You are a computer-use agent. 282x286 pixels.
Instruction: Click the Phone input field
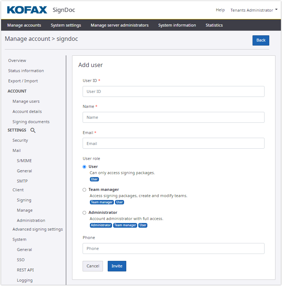pos(173,248)
